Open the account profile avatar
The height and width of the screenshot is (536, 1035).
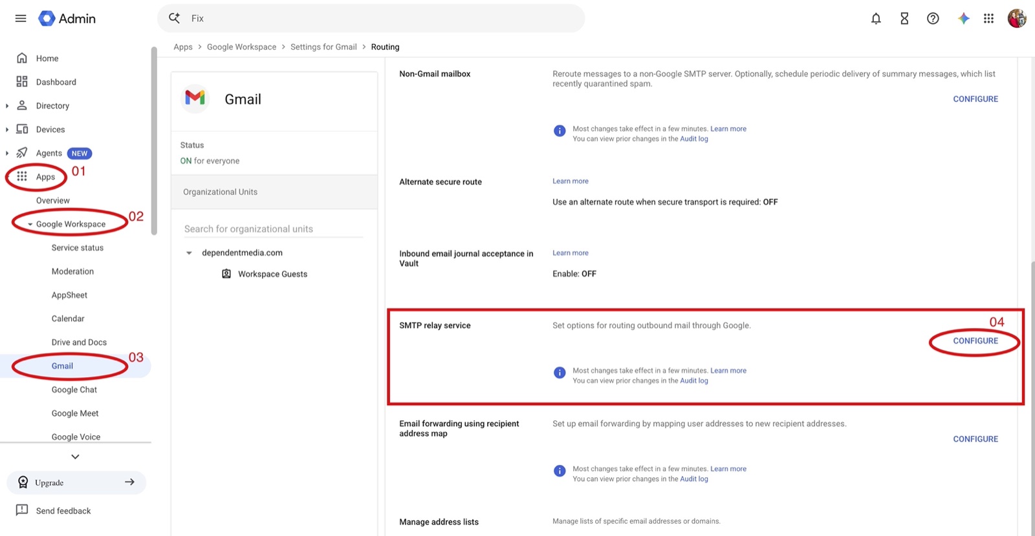(x=1017, y=18)
